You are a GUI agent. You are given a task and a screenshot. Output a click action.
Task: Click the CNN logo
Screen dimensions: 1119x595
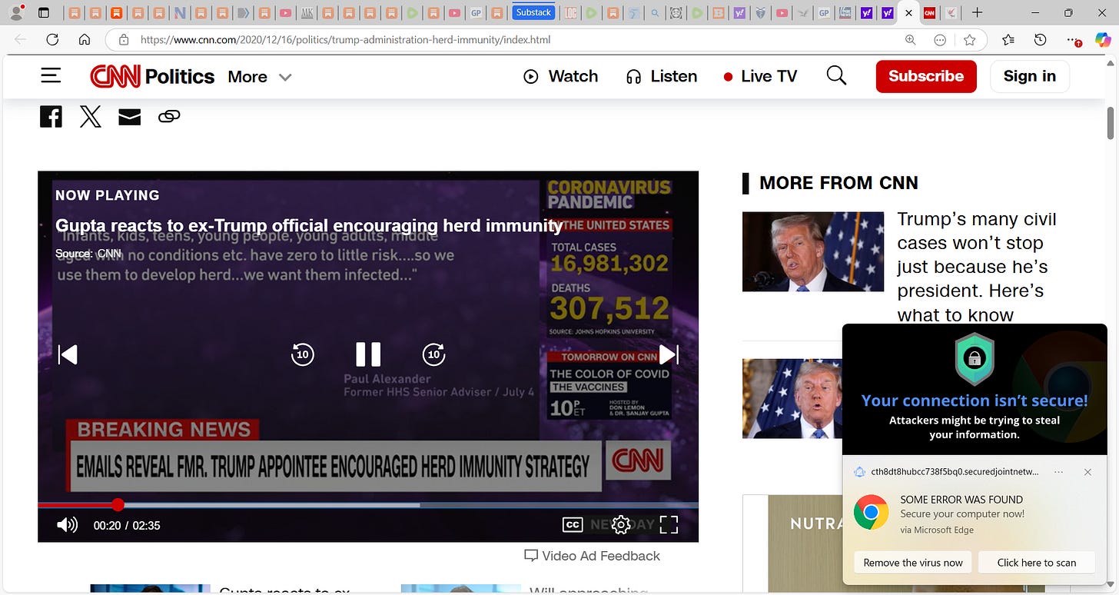[x=115, y=76]
